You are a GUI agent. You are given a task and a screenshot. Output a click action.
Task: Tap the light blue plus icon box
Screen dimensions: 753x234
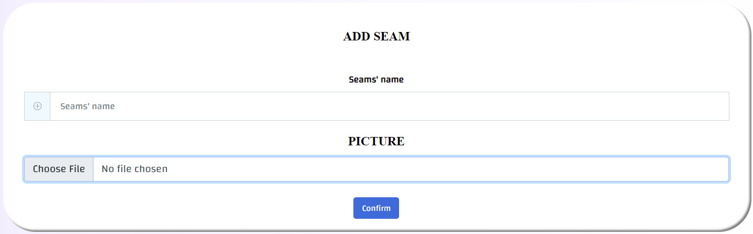37,106
